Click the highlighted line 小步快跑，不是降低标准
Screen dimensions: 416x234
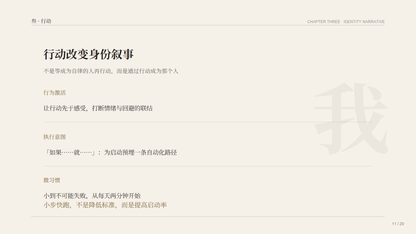coord(105,205)
